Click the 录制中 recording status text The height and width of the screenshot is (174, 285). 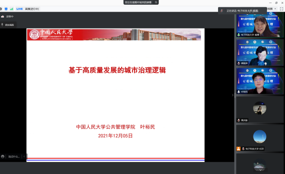tap(10, 16)
